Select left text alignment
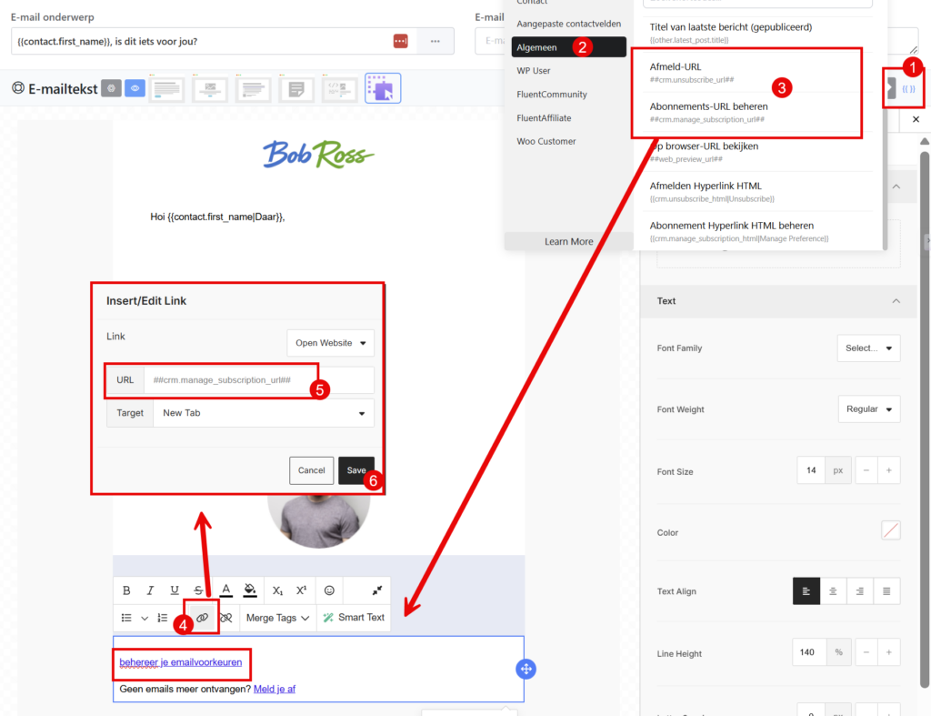The height and width of the screenshot is (716, 931). pos(806,591)
